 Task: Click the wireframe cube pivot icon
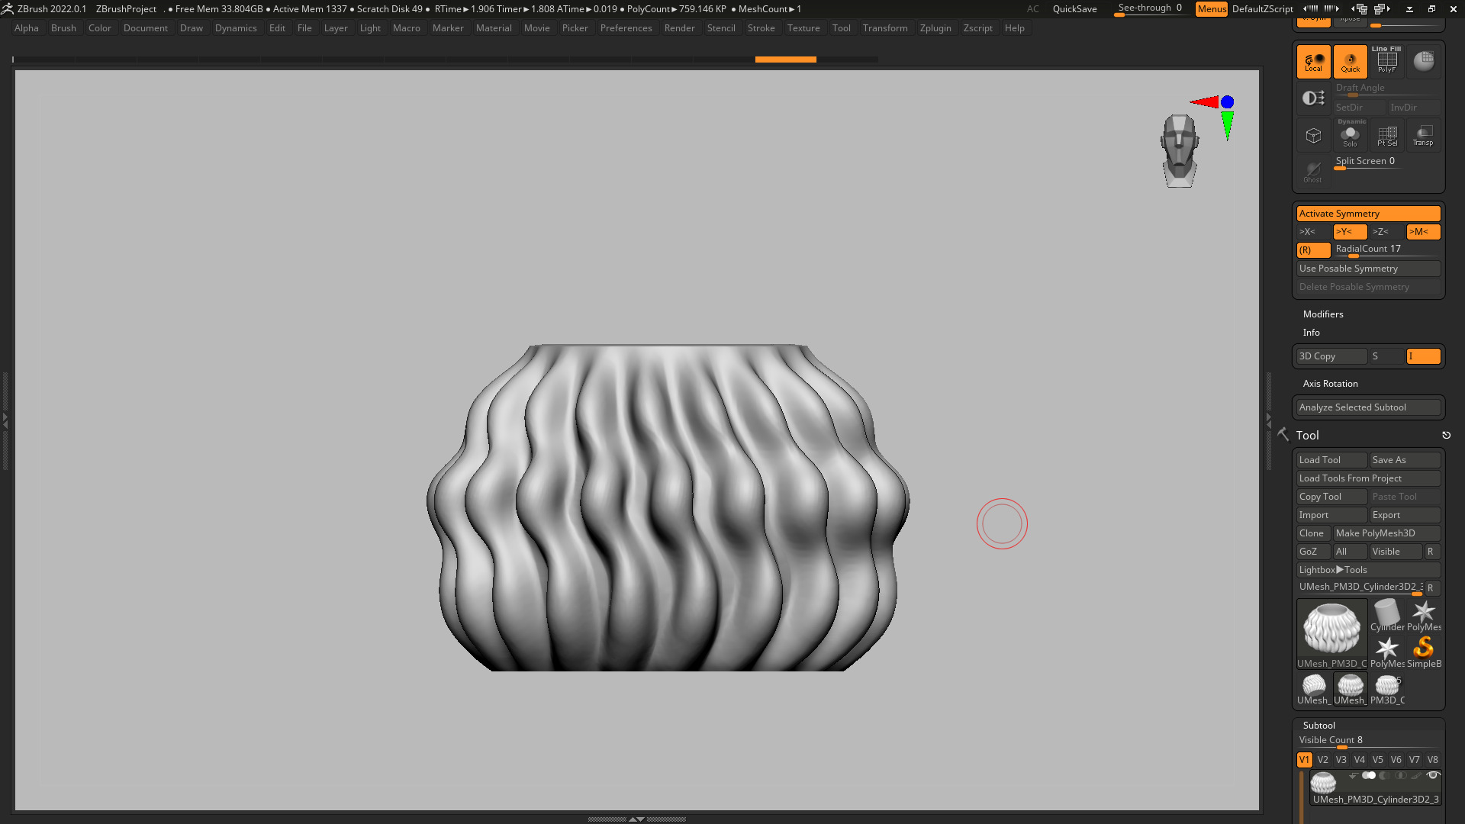coord(1313,136)
